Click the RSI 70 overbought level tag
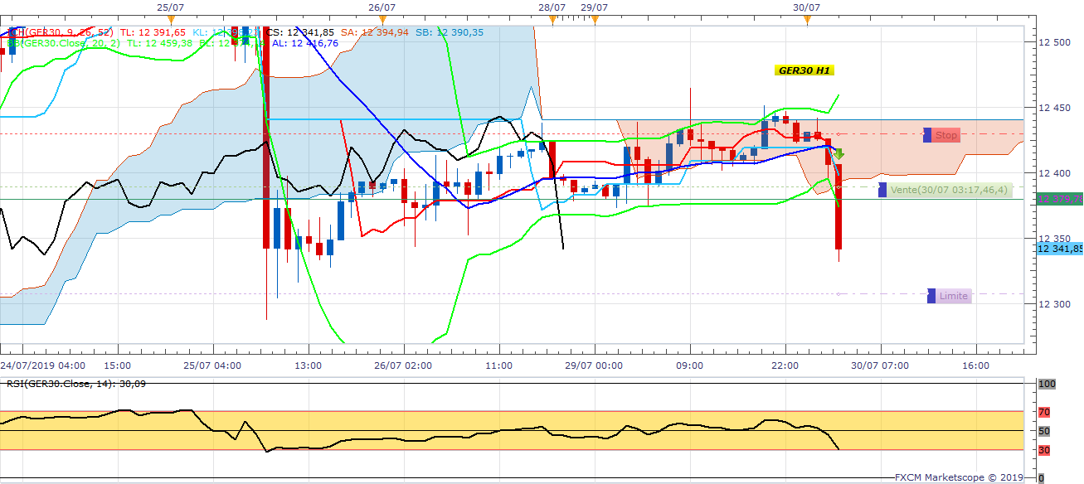Image resolution: width=1084 pixels, height=484 pixels. pos(1044,412)
